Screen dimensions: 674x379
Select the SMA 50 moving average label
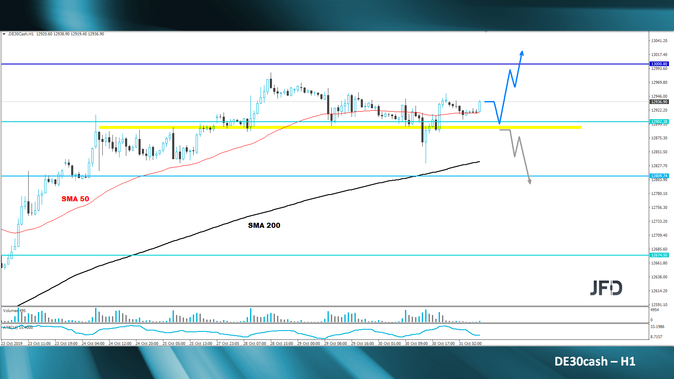pyautogui.click(x=75, y=198)
